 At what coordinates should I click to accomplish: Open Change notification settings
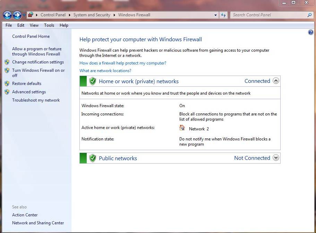[x=38, y=62]
